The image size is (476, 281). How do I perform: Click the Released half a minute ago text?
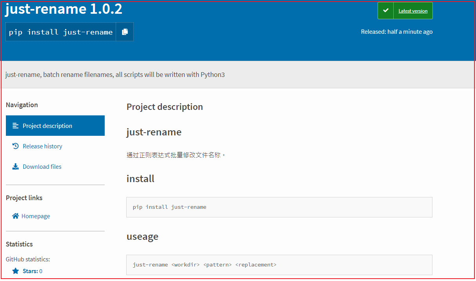[397, 32]
